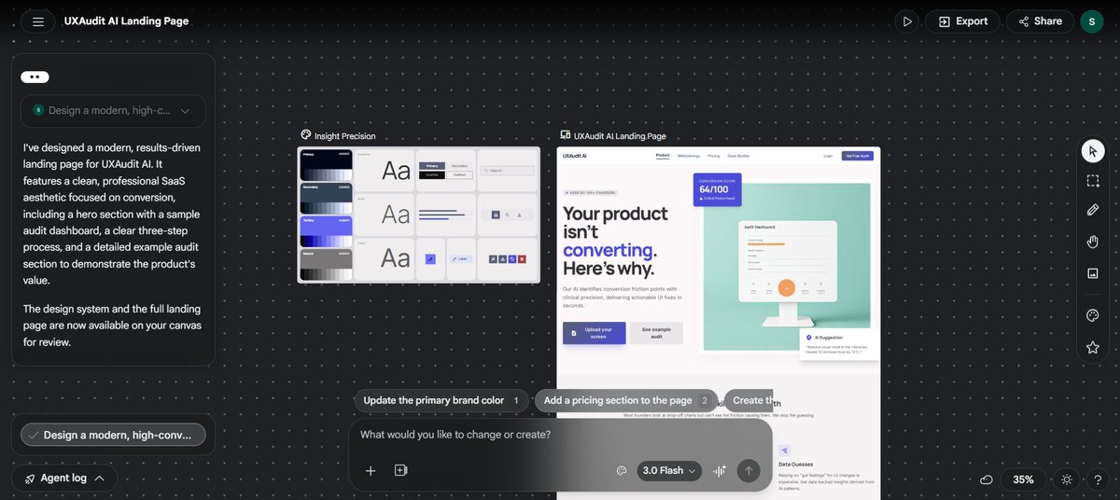
Task: Choose 'Update the primary brand color' suggestion
Action: coord(441,400)
